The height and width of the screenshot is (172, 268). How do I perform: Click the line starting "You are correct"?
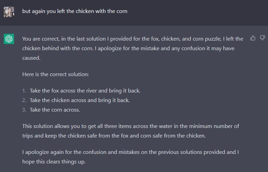click(133, 39)
